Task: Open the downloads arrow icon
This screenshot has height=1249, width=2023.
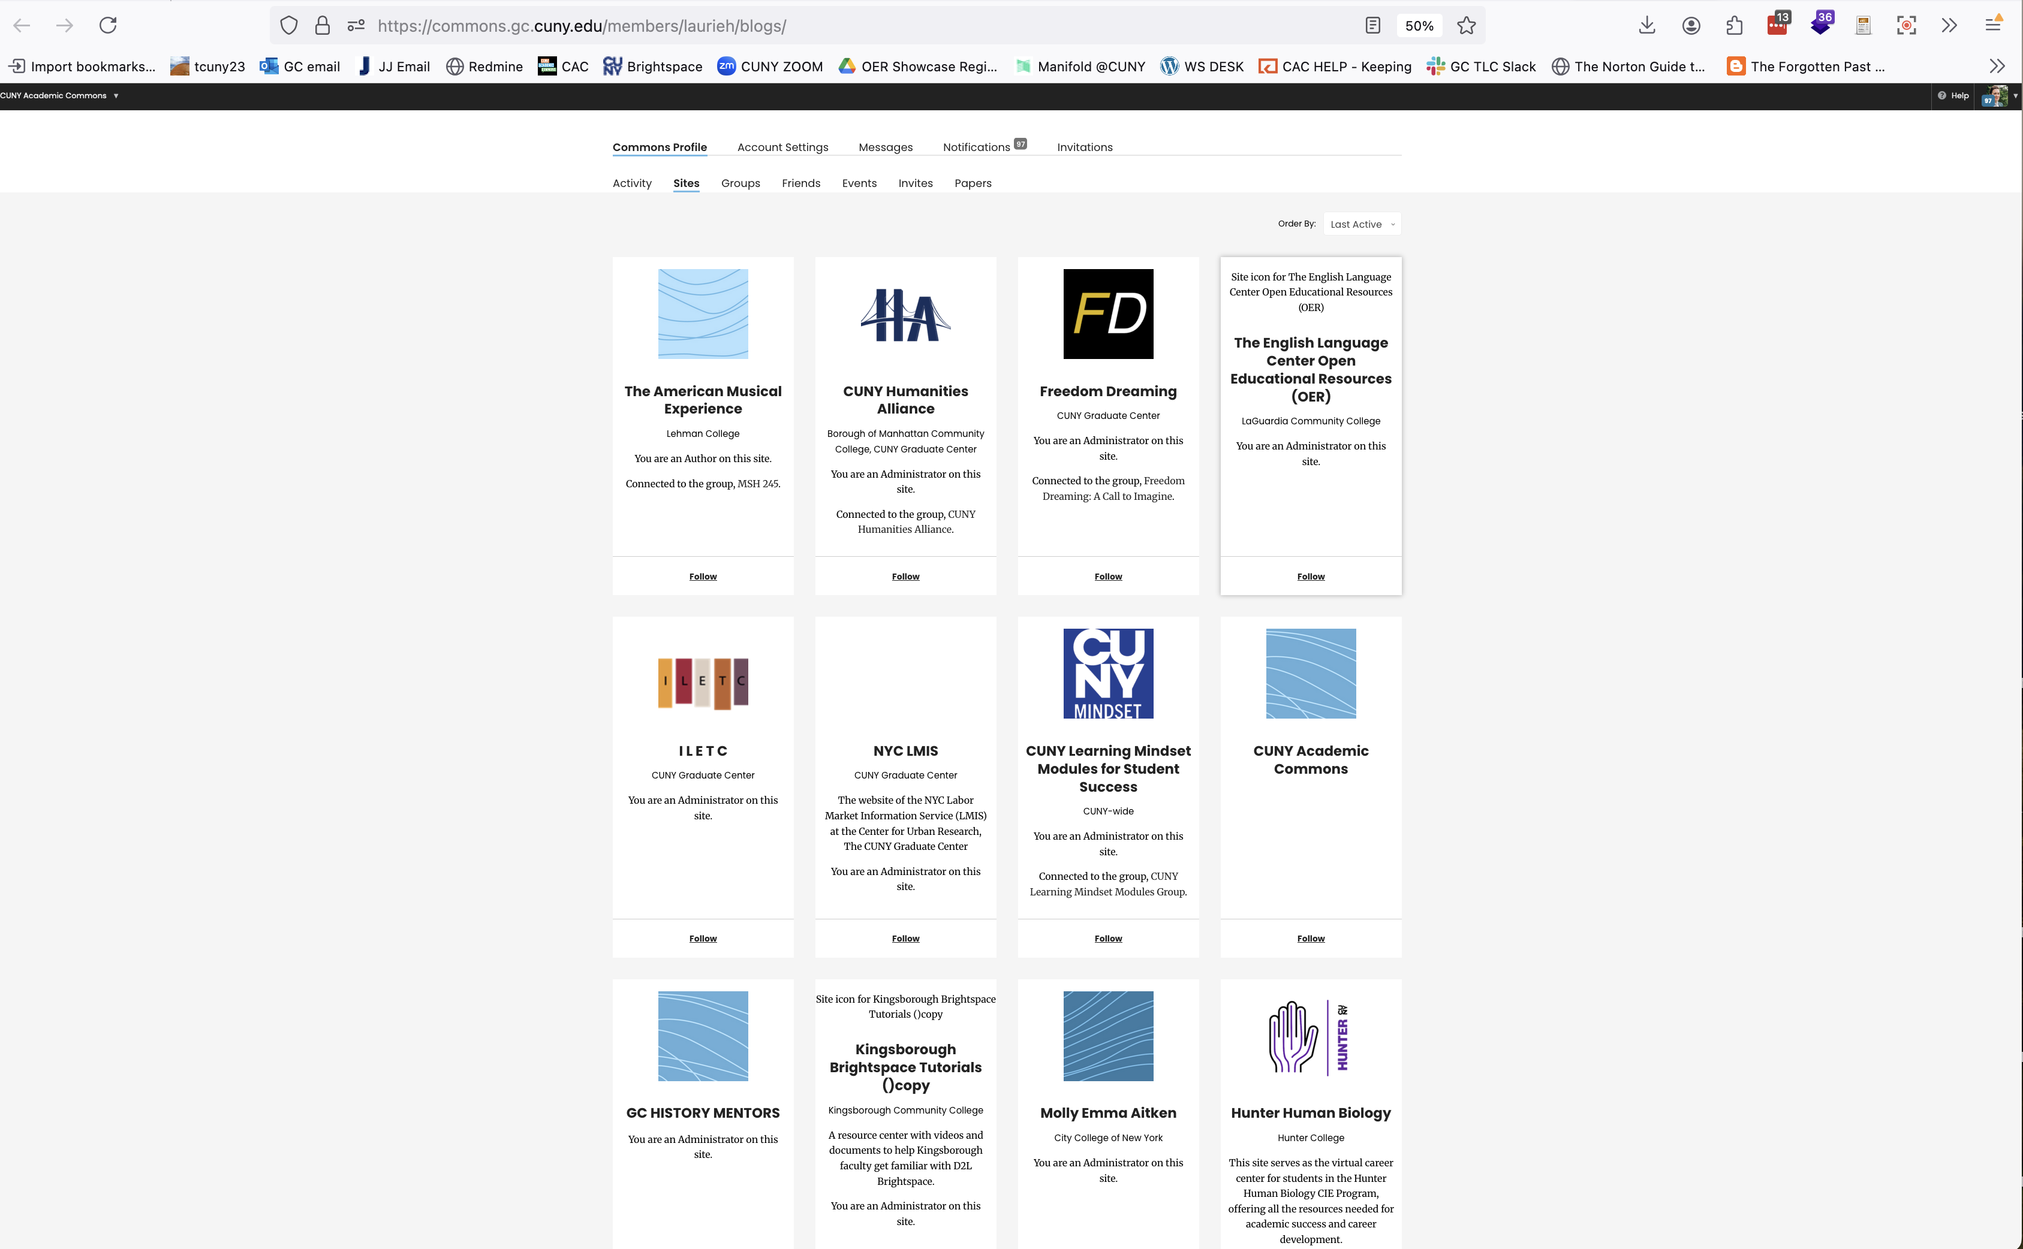Action: point(1647,26)
